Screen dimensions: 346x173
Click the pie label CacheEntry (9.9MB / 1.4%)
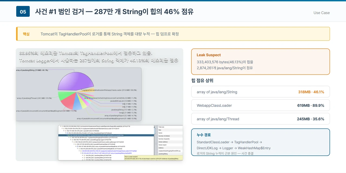[x=110, y=98]
